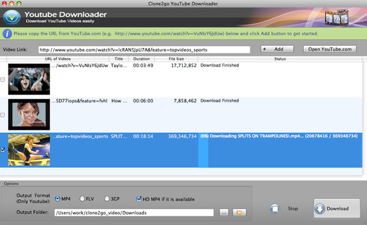Viewport: 367px width, 225px height.
Task: Click 'Download Finished' status in How row
Action: [220, 101]
